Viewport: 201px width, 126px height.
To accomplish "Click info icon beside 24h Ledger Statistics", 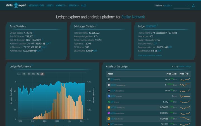I will click(x=97, y=25).
